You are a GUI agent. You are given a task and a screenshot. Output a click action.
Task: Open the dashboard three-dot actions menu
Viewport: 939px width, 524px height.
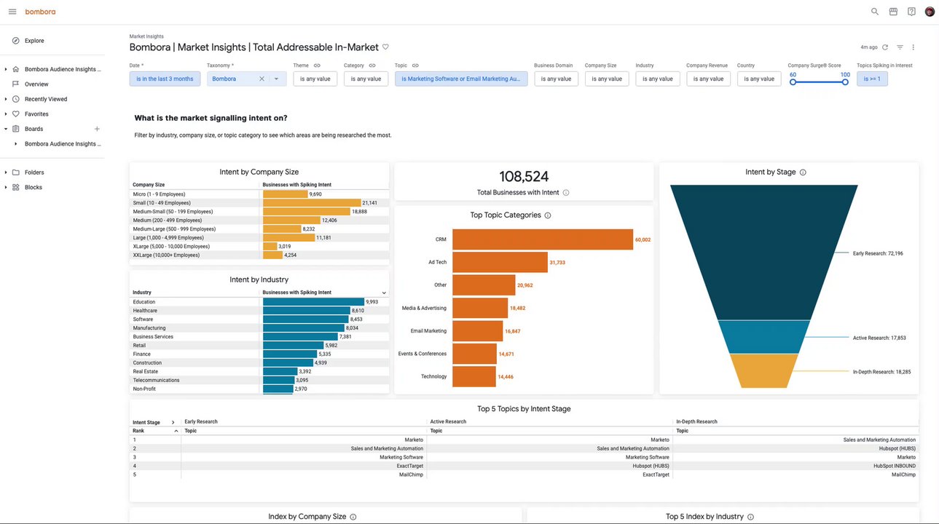pos(914,47)
